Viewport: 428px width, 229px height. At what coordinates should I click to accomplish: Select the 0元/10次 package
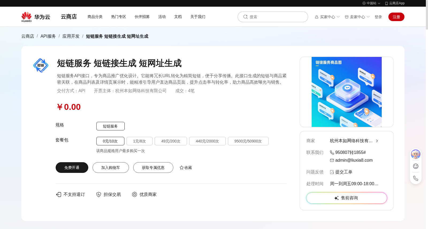(110, 141)
